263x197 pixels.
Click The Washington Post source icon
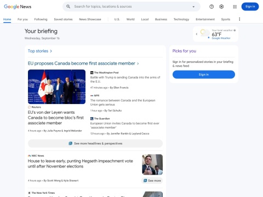pyautogui.click(x=92, y=73)
